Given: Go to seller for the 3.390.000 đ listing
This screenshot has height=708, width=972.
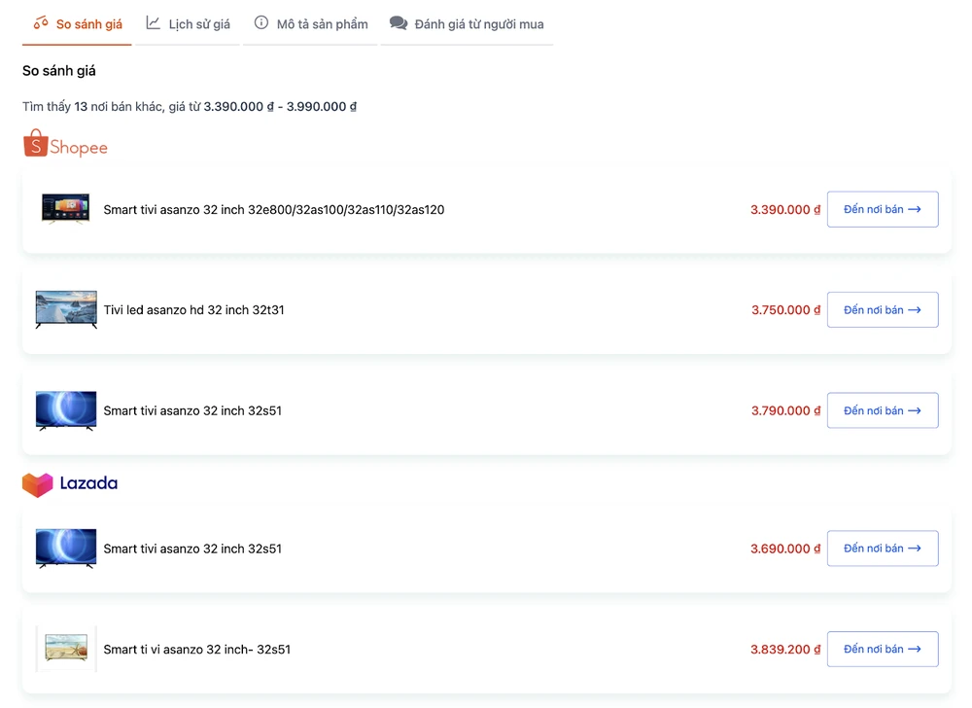Looking at the screenshot, I should (x=882, y=209).
